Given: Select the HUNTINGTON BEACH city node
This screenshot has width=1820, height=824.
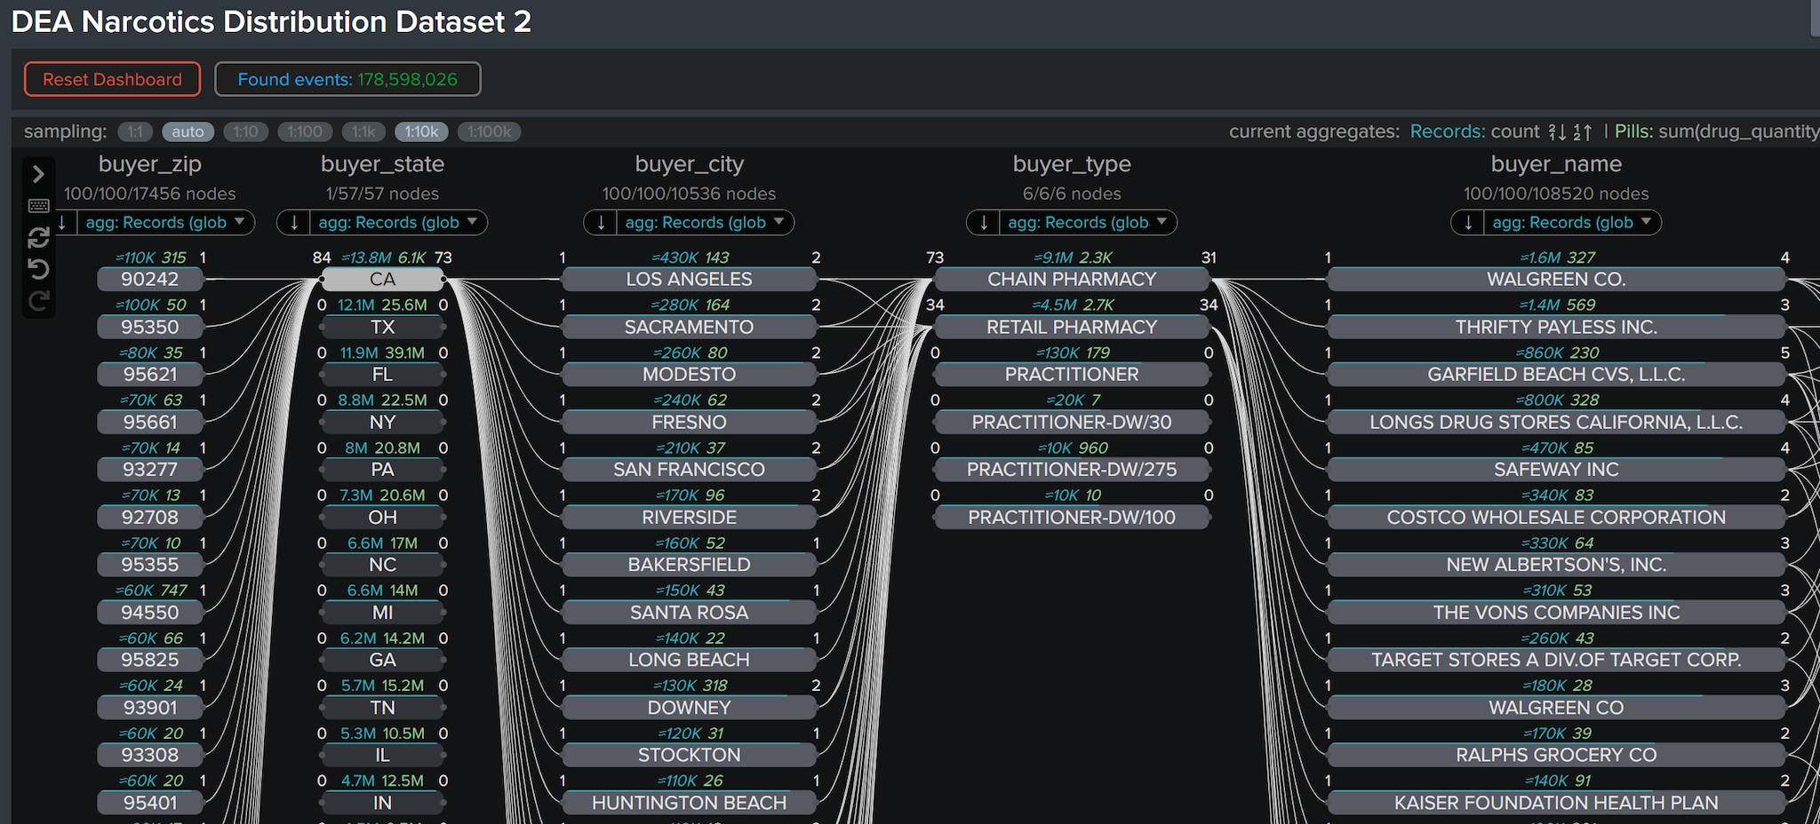Looking at the screenshot, I should (x=690, y=803).
